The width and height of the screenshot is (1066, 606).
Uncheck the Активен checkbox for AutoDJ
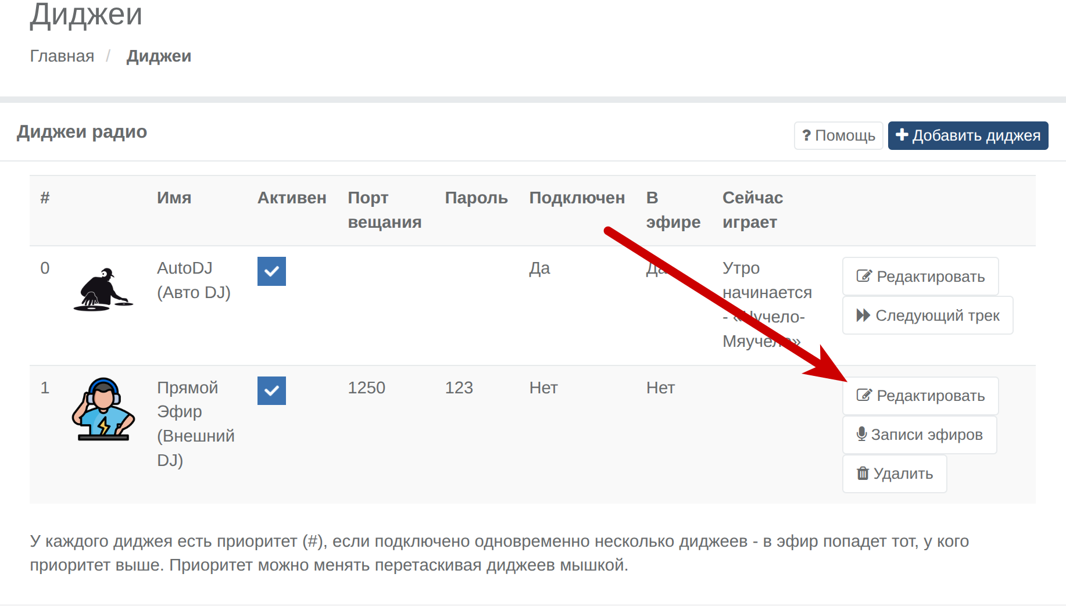click(271, 271)
